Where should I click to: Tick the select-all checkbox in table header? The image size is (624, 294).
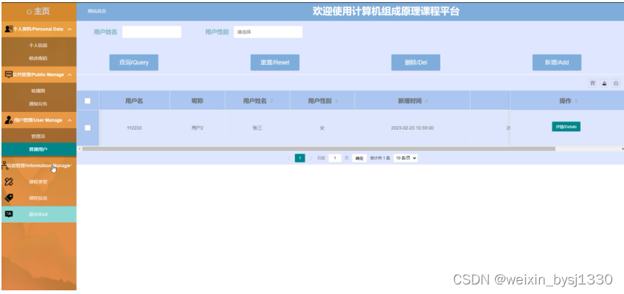click(88, 101)
